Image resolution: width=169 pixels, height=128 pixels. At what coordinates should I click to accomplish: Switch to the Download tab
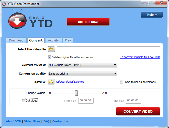[x=16, y=40]
